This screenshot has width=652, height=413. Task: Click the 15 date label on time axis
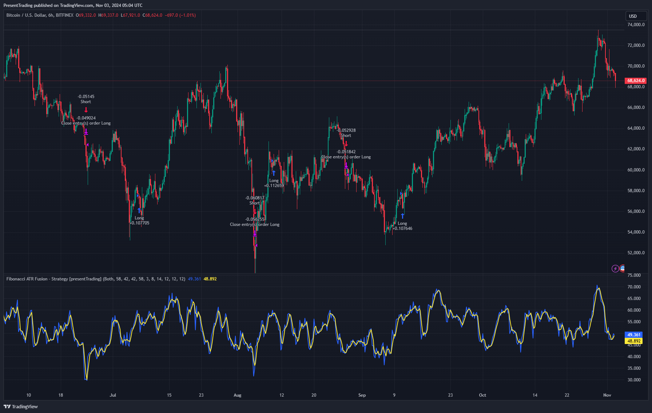pyautogui.click(x=169, y=395)
